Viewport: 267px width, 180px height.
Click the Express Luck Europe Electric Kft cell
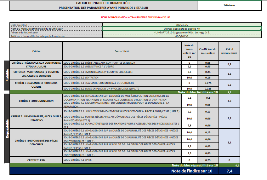point(182,29)
